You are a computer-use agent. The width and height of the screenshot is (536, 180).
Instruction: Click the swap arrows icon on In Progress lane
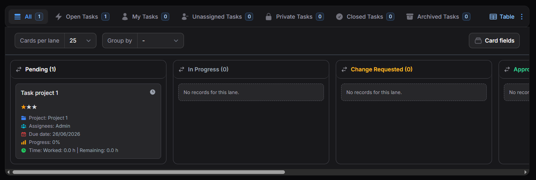coord(182,69)
